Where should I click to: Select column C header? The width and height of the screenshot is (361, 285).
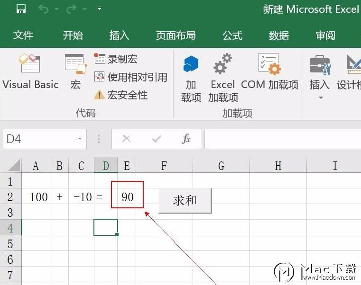point(81,166)
